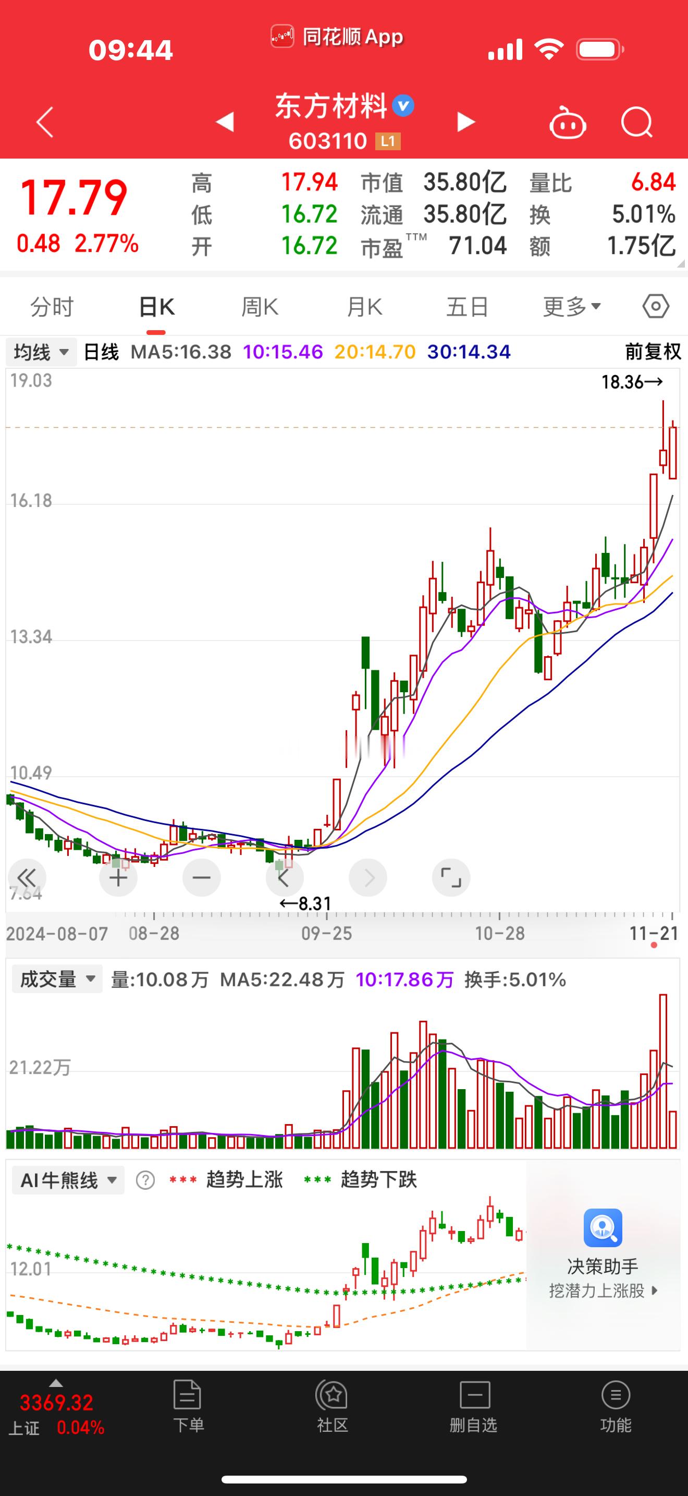Screen dimensions: 688x1496
Task: Open the AI牛熊线 indicator dropdown
Action: 68,1180
